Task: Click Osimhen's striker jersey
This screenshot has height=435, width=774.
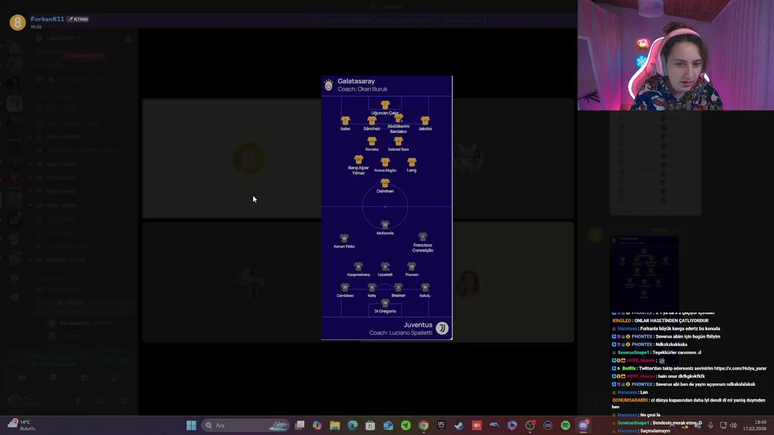Action: tap(385, 183)
